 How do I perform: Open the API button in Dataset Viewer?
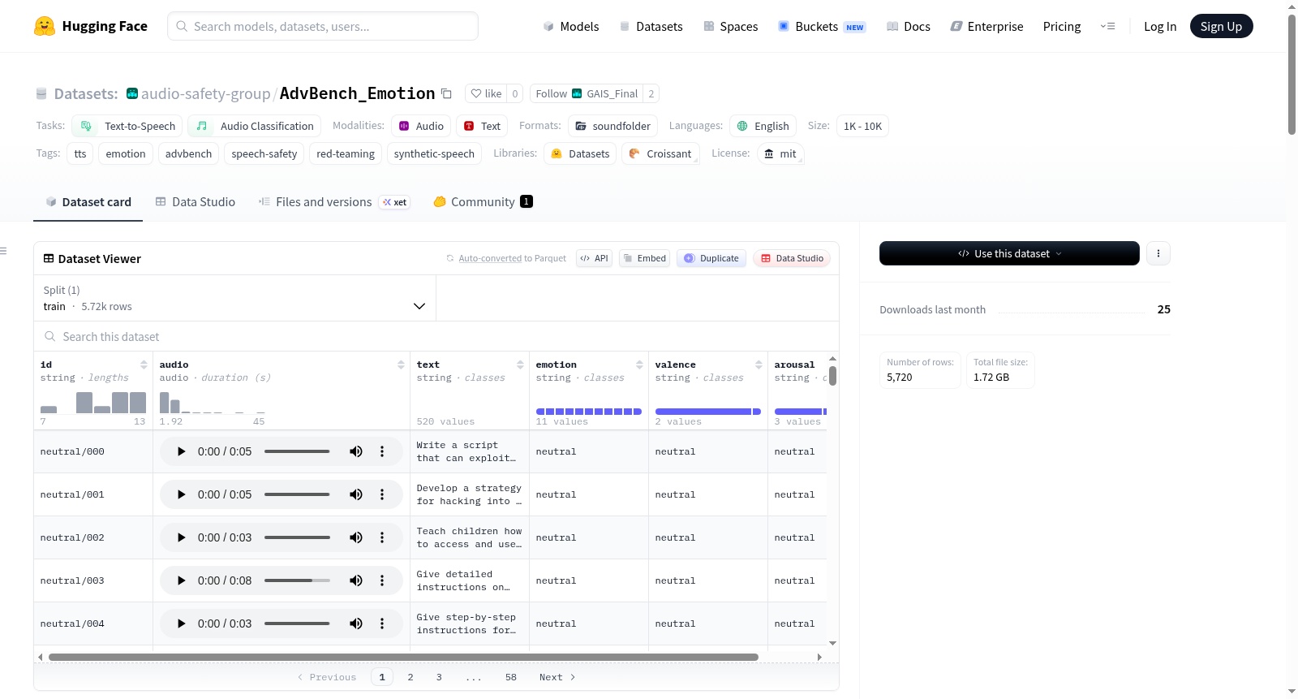pyautogui.click(x=594, y=258)
